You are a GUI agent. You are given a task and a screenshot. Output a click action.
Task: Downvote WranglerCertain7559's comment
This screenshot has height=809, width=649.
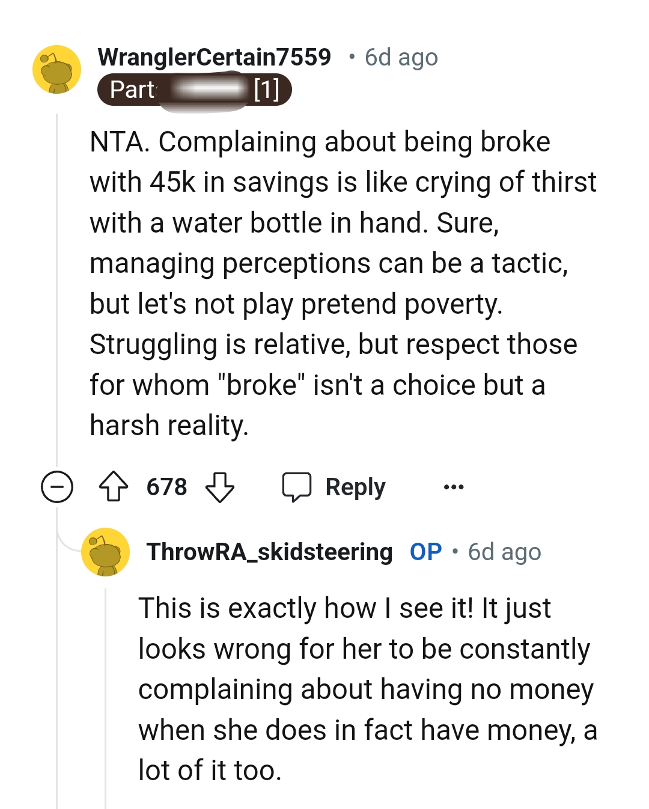(x=220, y=487)
